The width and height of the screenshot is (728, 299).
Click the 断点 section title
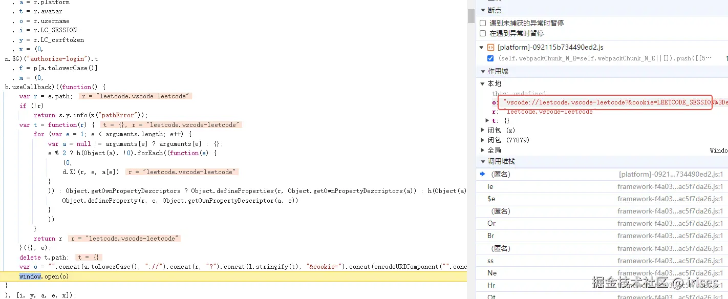click(x=495, y=10)
